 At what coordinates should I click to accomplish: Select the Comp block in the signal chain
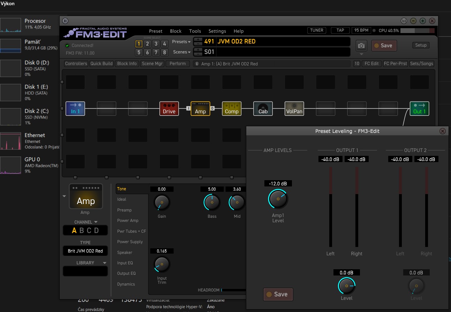[232, 109]
